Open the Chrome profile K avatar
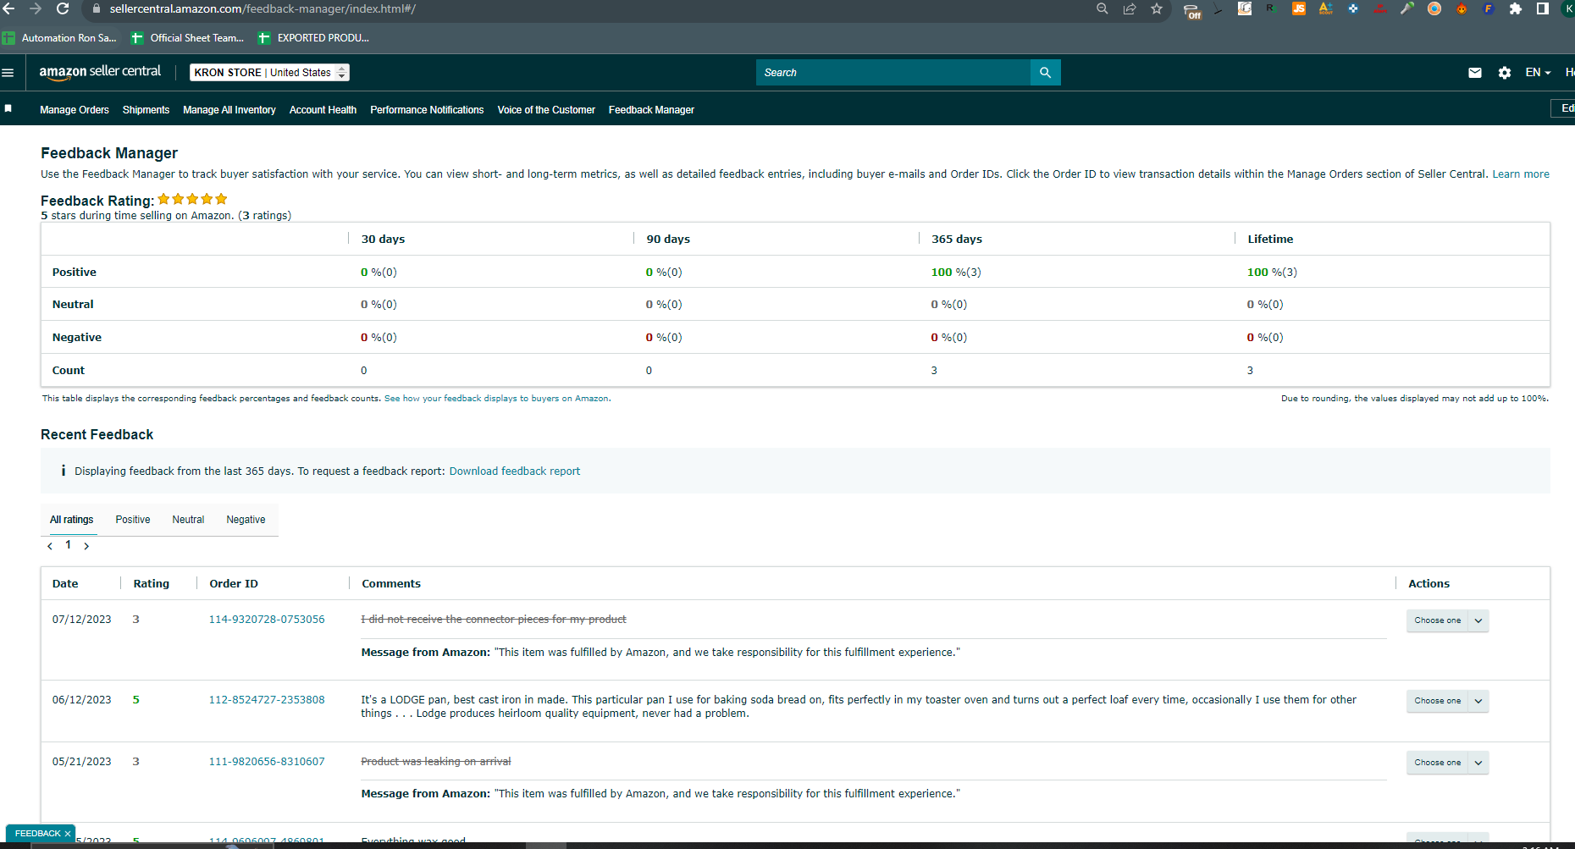 1567,8
